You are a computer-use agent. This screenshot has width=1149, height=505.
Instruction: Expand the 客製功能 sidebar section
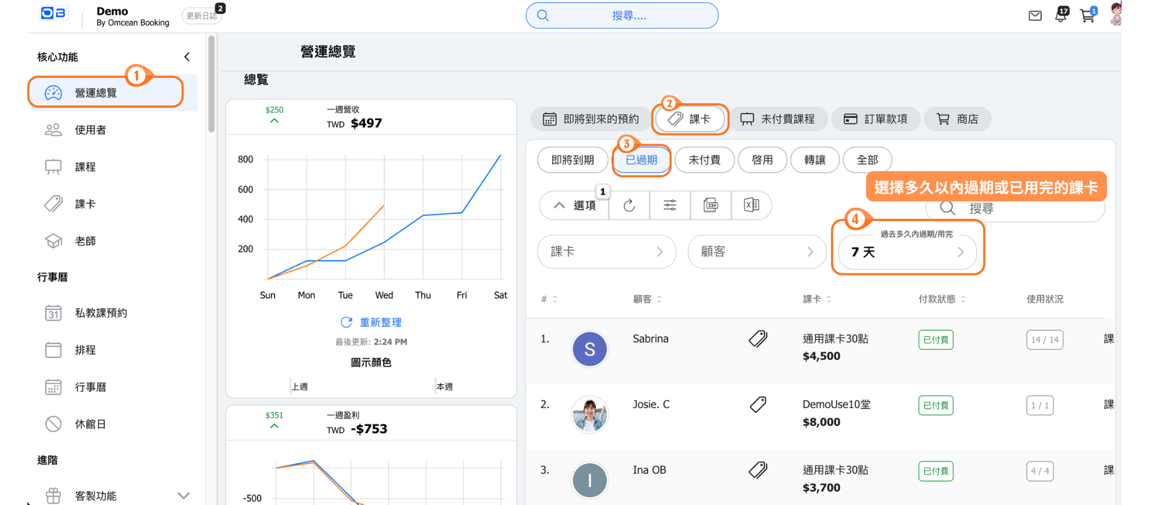[183, 495]
